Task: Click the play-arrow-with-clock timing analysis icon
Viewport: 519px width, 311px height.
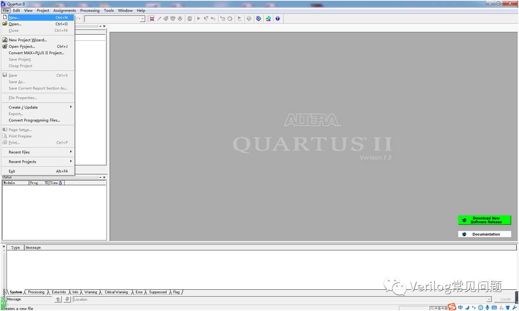Action: (x=223, y=19)
